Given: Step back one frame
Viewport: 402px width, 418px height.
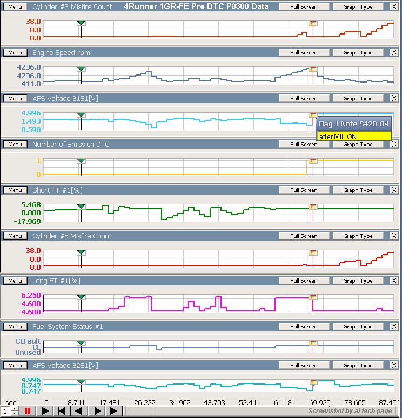Looking at the screenshot, I should 79,412.
